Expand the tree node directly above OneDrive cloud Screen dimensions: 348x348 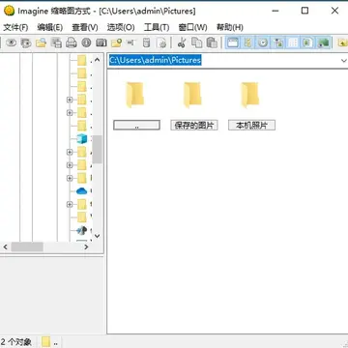coord(70,178)
